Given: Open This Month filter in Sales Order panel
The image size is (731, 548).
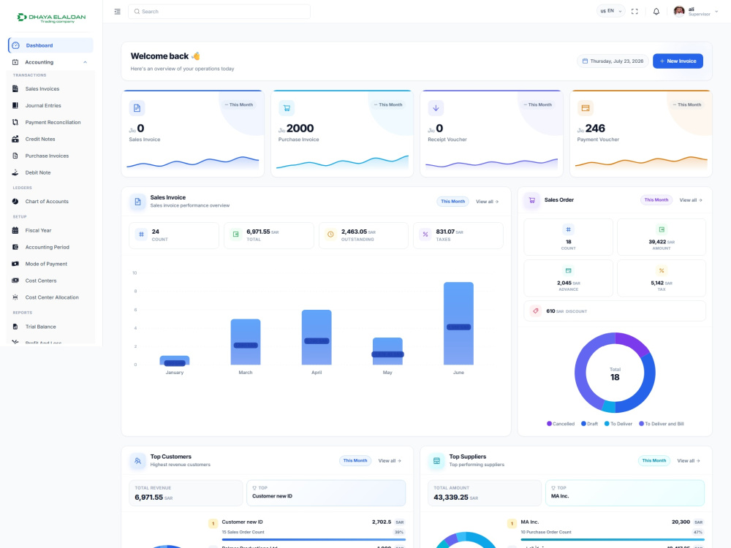Looking at the screenshot, I should click(656, 200).
